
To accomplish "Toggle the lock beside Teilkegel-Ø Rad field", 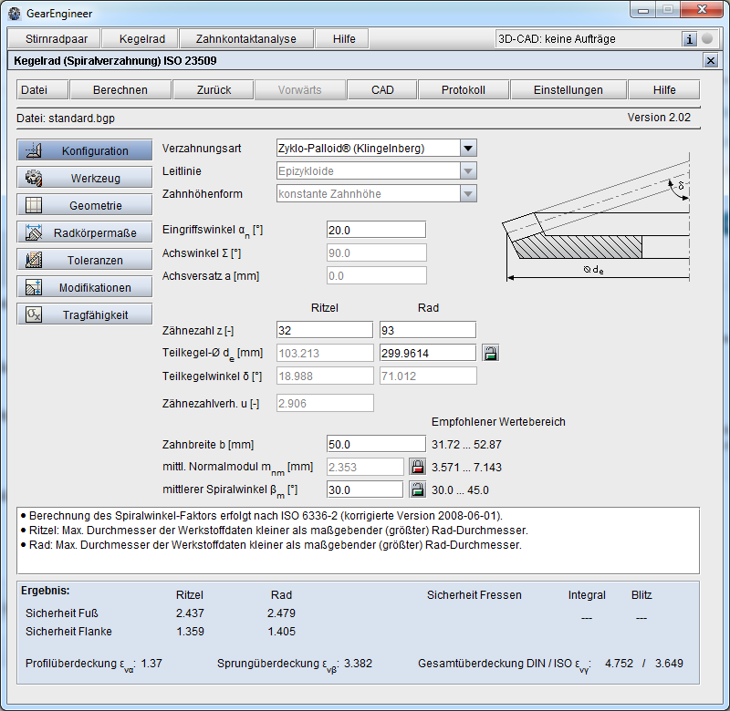I will tap(490, 353).
